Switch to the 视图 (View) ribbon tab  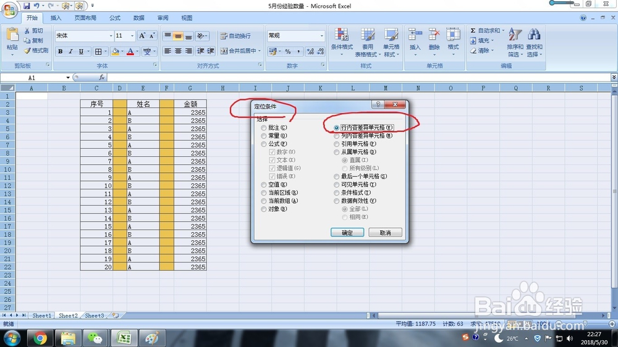point(187,18)
